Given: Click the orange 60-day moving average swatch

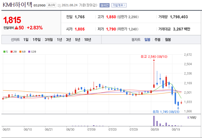Looking at the screenshot, I should 20,52.
